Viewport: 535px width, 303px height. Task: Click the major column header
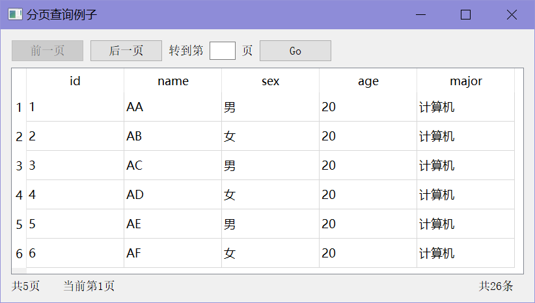[466, 81]
